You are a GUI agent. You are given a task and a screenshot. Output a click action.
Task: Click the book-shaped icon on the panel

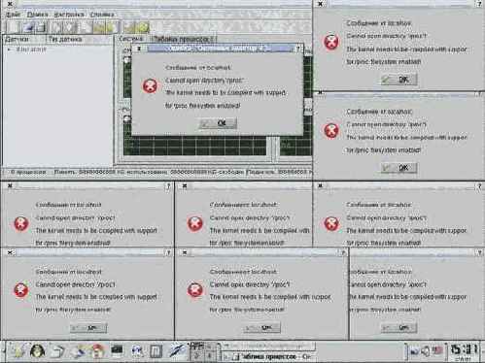tap(156, 350)
